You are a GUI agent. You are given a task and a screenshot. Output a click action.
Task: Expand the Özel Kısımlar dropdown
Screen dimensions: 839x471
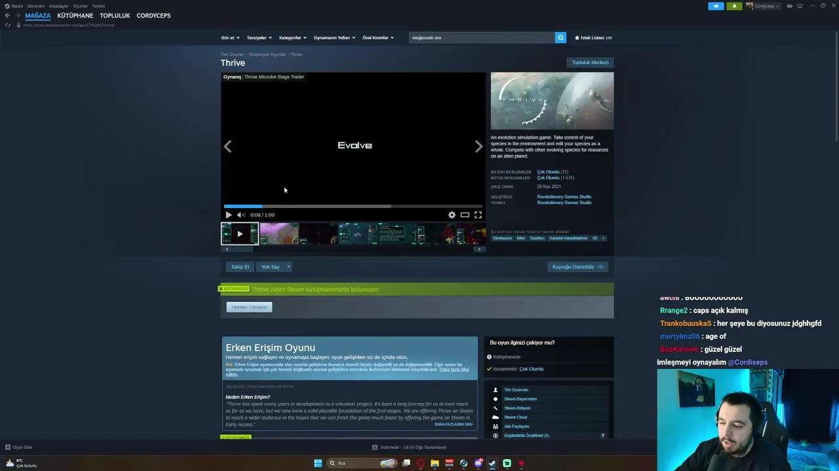point(378,38)
